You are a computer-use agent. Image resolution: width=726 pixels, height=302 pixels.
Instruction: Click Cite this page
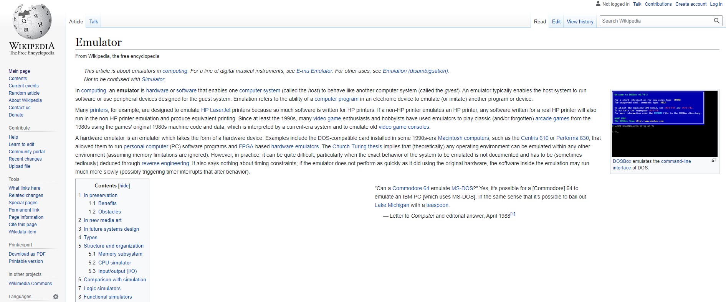23,225
